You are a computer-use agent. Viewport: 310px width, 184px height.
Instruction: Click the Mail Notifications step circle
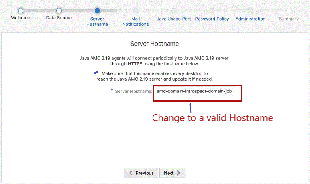[x=136, y=10]
